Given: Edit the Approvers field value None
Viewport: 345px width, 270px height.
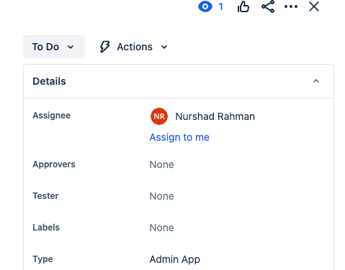Looking at the screenshot, I should 161,164.
